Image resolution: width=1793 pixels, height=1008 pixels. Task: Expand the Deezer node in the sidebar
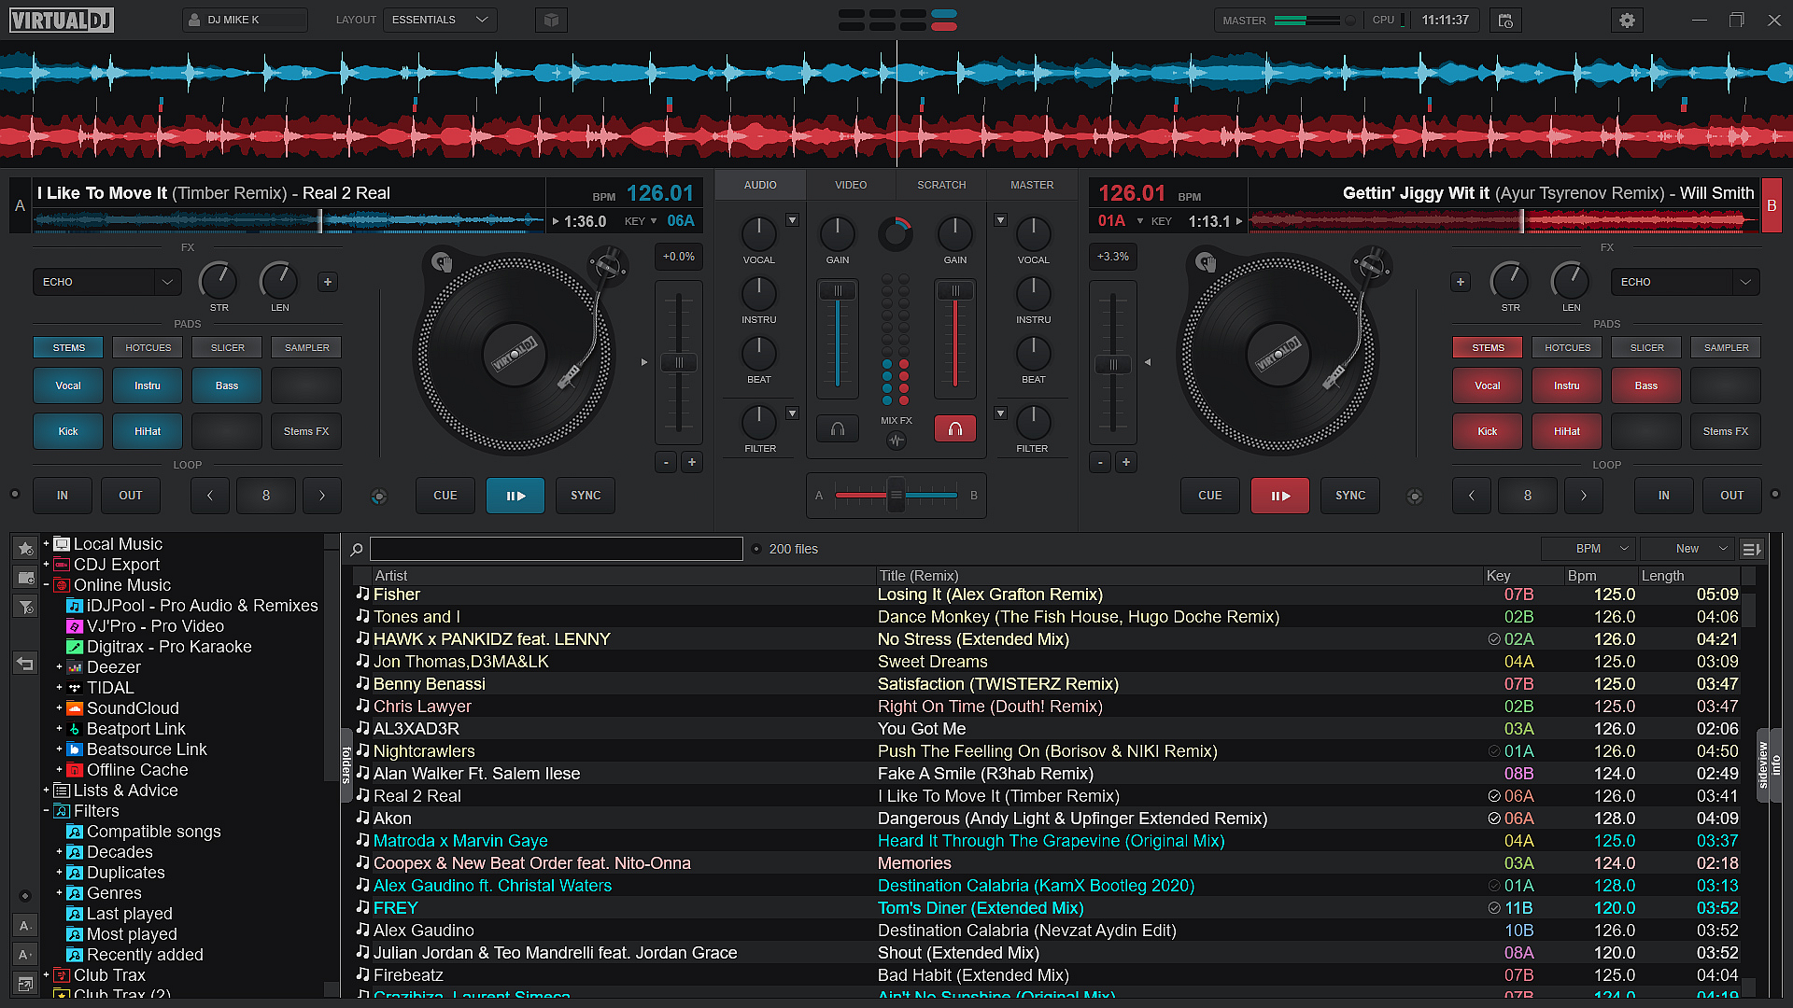point(59,667)
